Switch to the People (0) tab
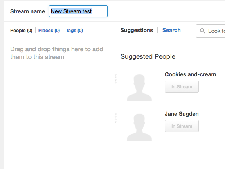This screenshot has width=225, height=169. pos(21,31)
